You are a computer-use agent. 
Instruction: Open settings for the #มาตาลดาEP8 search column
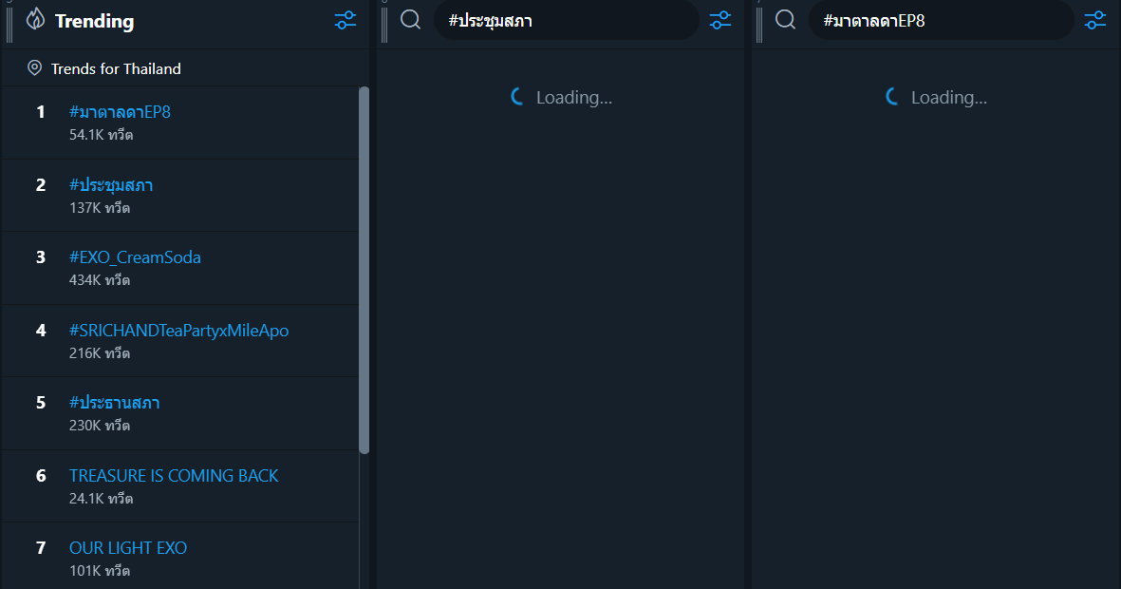[x=1094, y=20]
